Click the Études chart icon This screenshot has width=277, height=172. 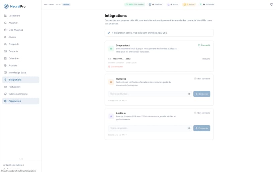[x=5, y=37]
